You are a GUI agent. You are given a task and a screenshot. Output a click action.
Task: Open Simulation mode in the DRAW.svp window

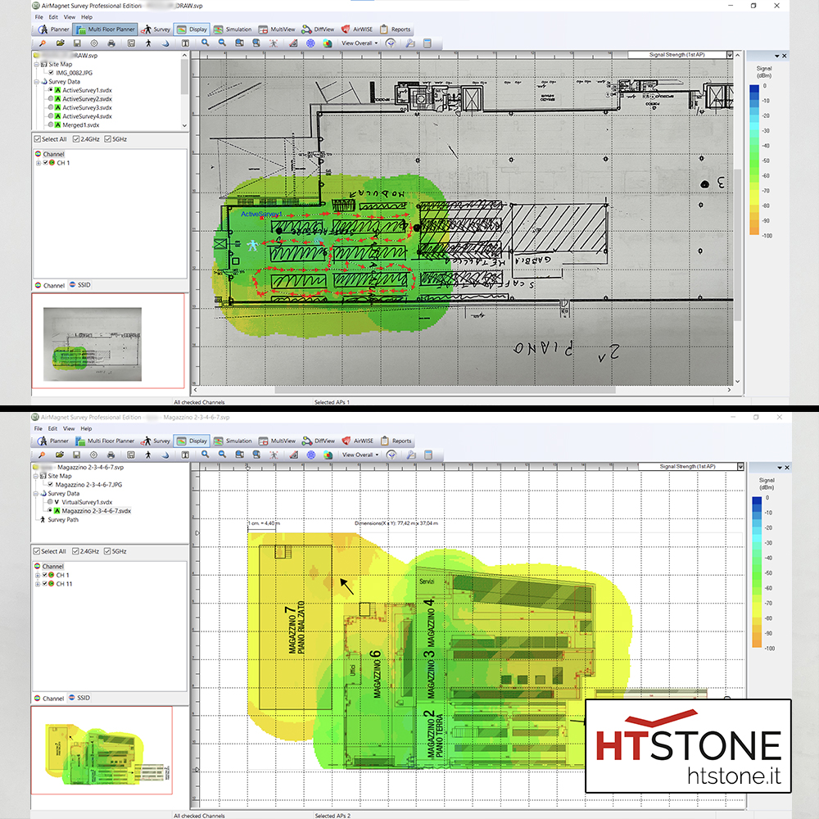click(x=233, y=29)
